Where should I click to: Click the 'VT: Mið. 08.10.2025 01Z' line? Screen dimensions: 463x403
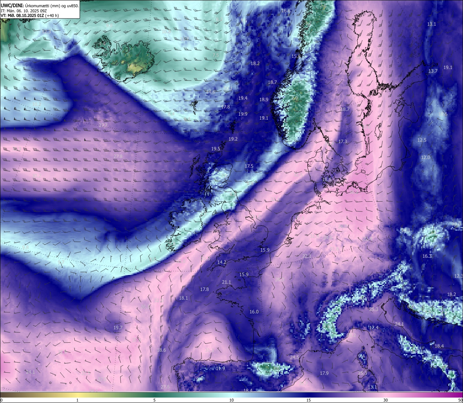pyautogui.click(x=30, y=16)
